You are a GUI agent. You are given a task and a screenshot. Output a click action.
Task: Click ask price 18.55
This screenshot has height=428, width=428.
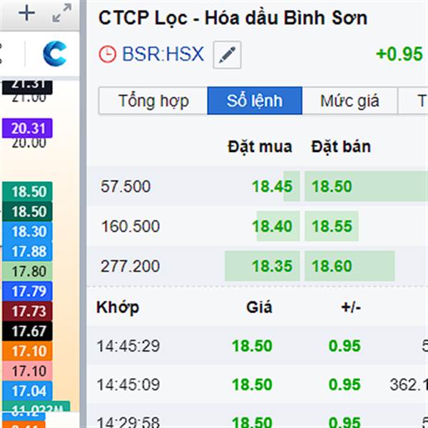click(x=332, y=226)
